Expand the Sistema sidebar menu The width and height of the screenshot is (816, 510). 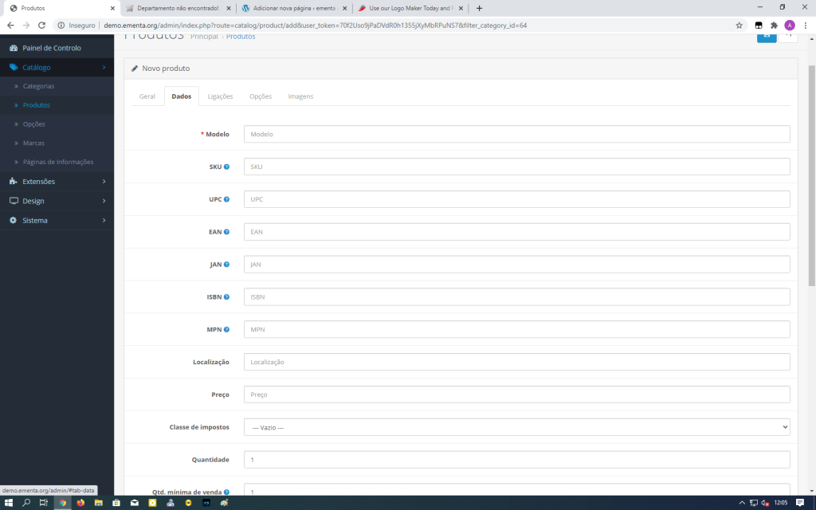pyautogui.click(x=57, y=220)
